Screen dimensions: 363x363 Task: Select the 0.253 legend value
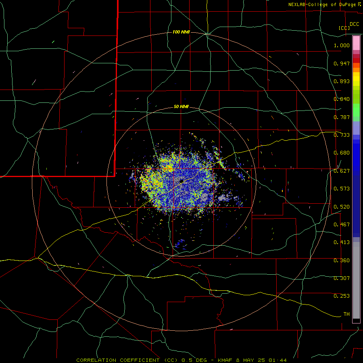(x=342, y=296)
